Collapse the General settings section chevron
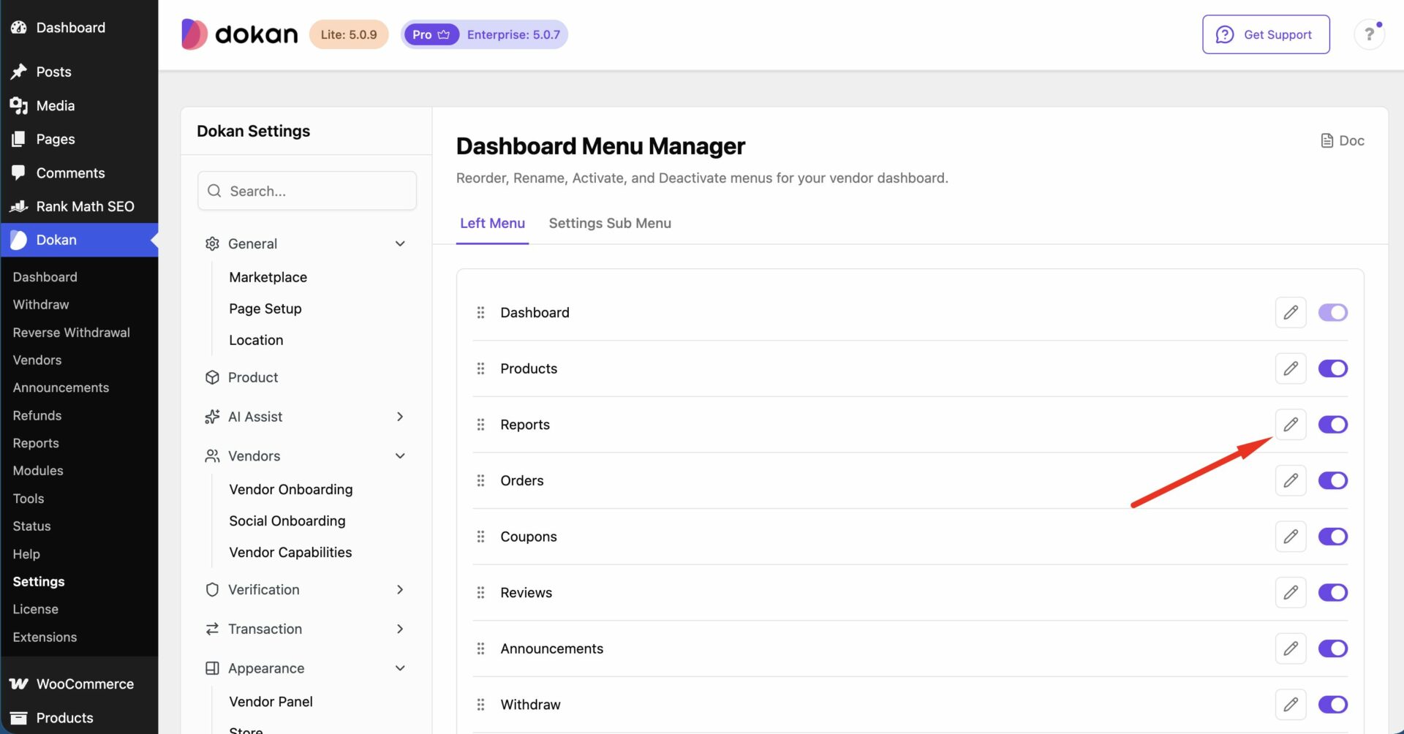The height and width of the screenshot is (734, 1404). 400,243
